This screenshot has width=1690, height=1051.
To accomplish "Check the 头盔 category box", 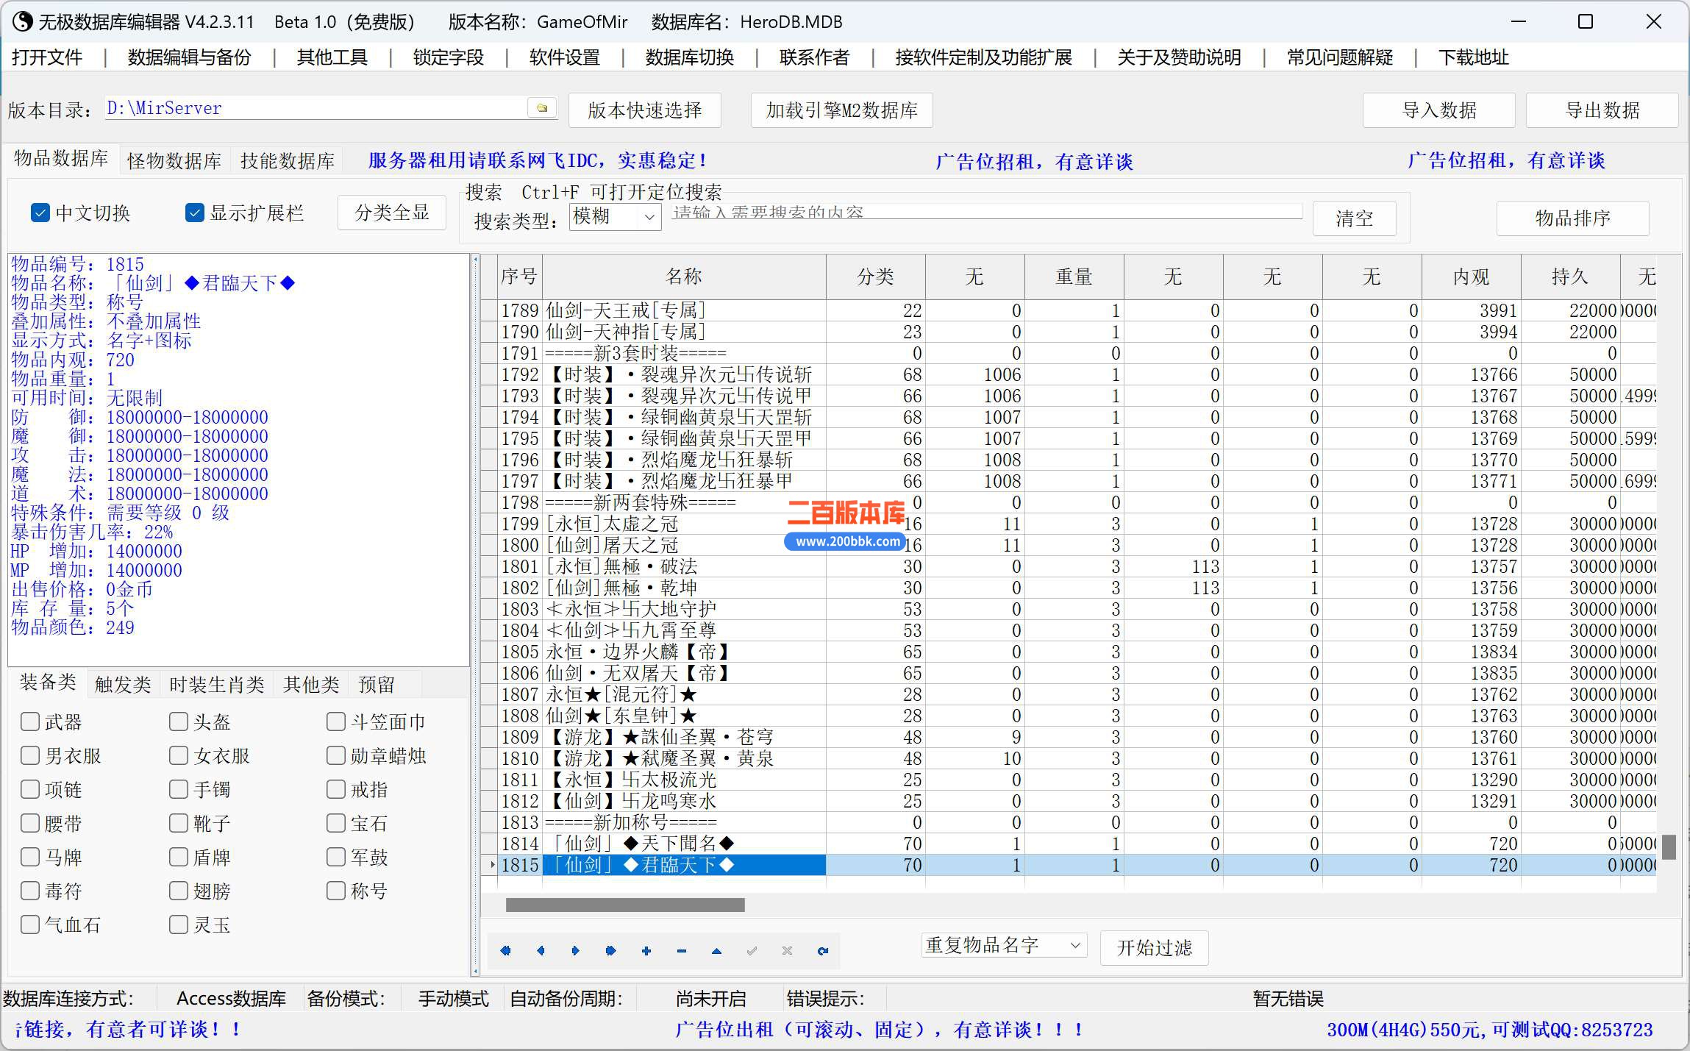I will [178, 722].
